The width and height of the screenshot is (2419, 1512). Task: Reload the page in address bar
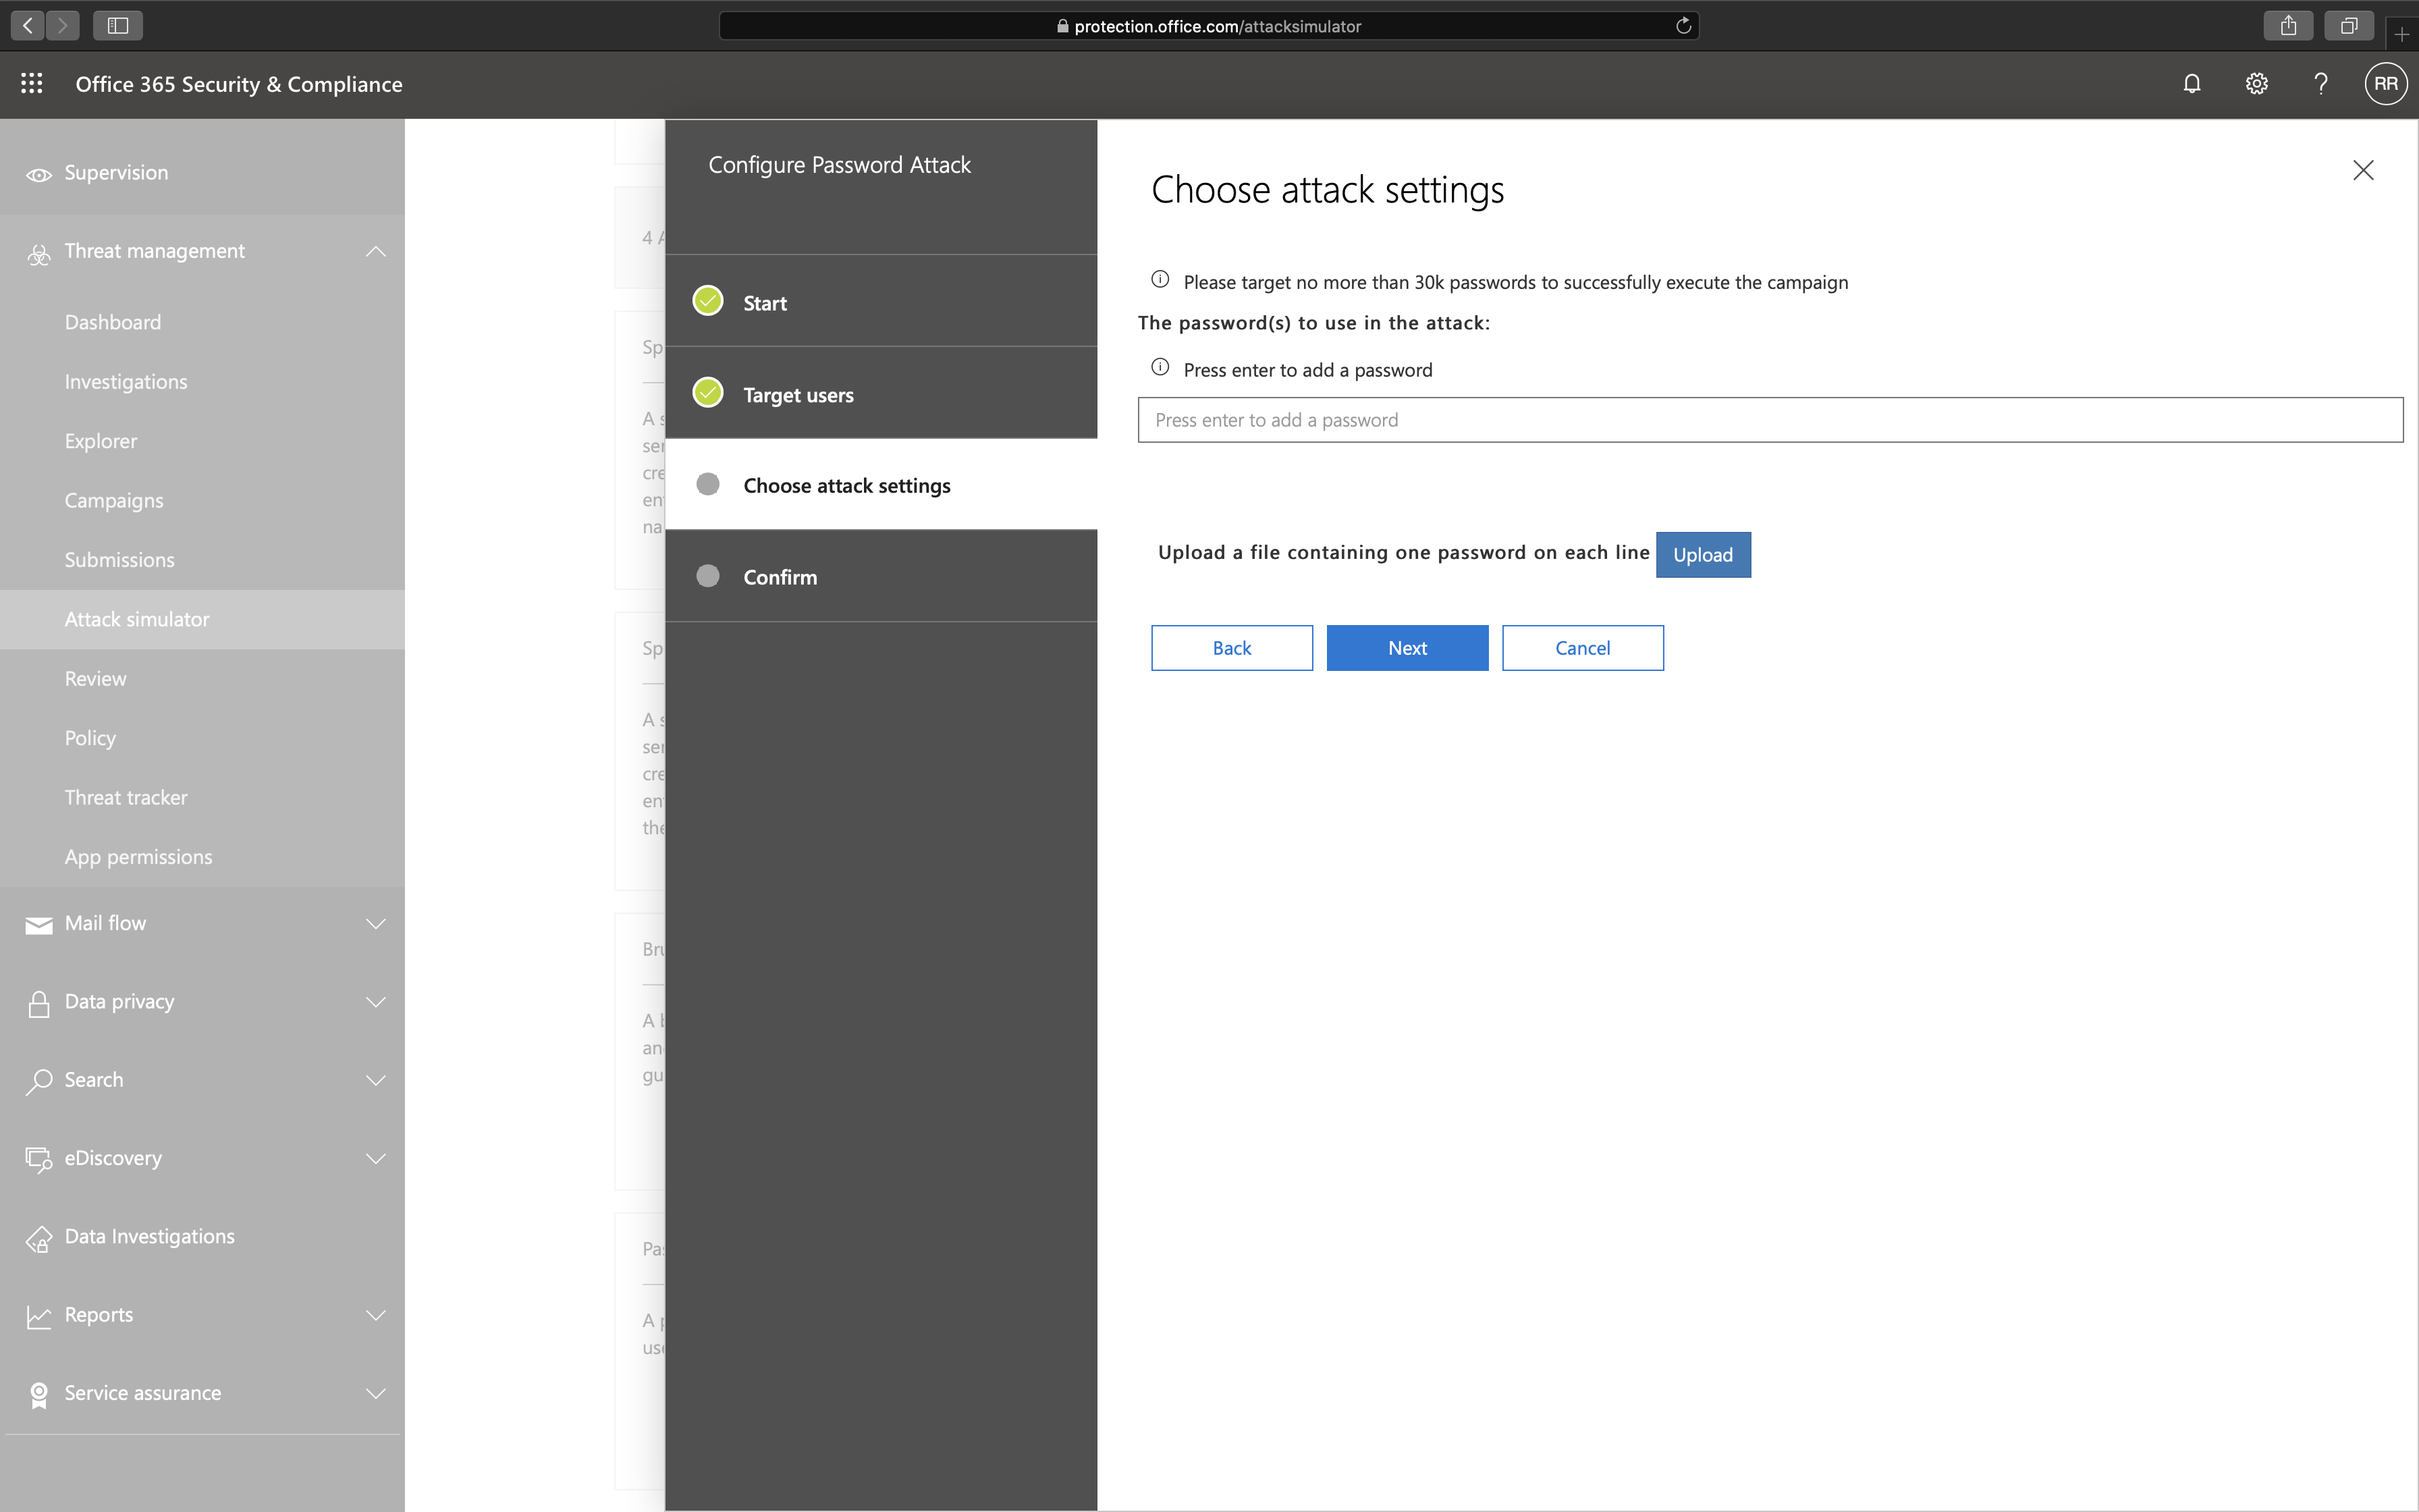1683,26
